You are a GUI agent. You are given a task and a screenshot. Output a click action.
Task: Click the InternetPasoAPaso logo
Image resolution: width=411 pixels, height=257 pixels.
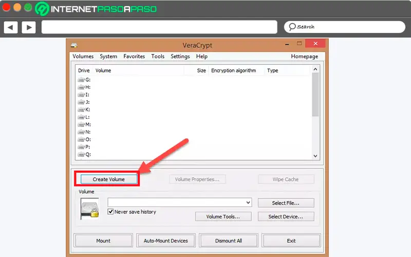tap(96, 9)
